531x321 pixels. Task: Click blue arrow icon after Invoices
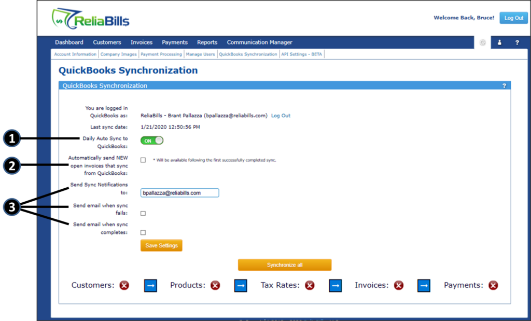point(424,286)
